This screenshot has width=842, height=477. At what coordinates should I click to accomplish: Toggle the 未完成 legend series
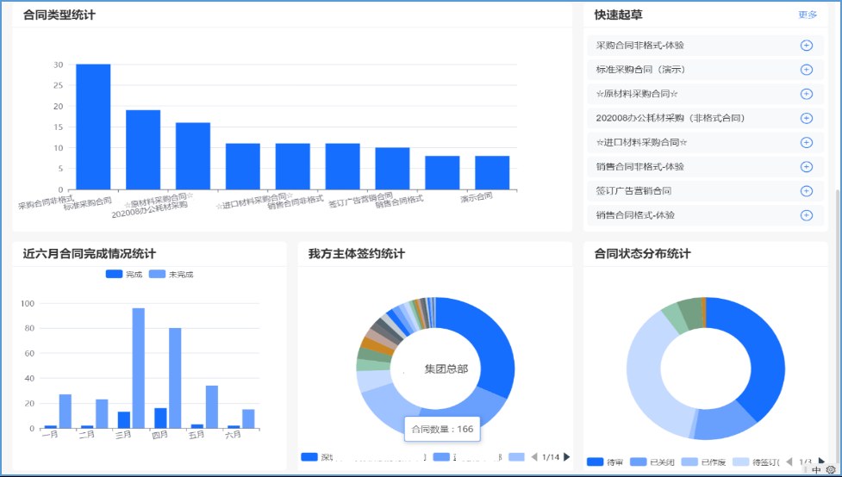[x=171, y=274]
